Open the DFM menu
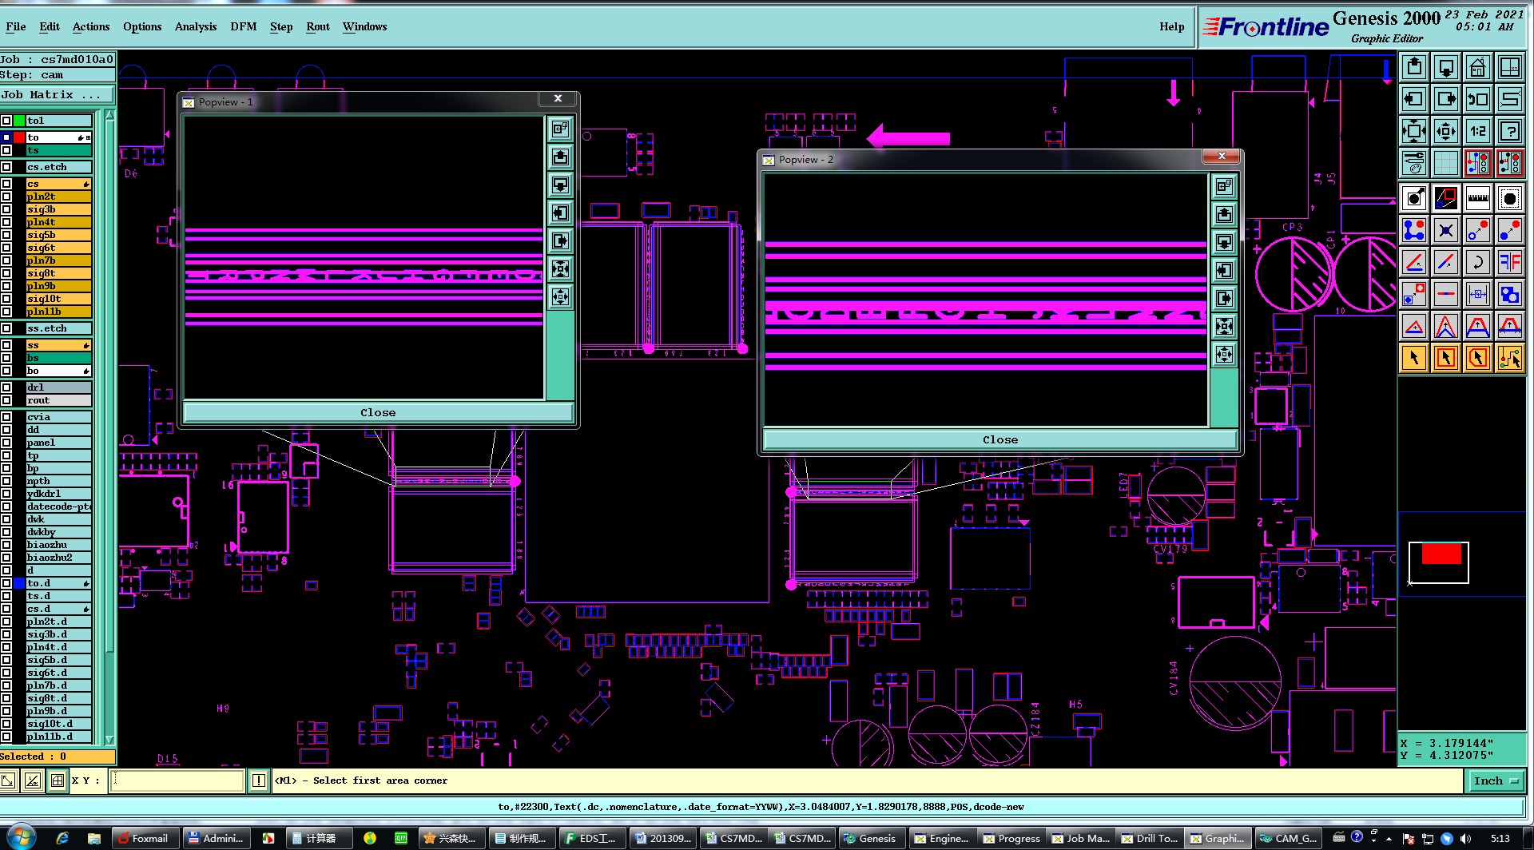 (x=244, y=26)
